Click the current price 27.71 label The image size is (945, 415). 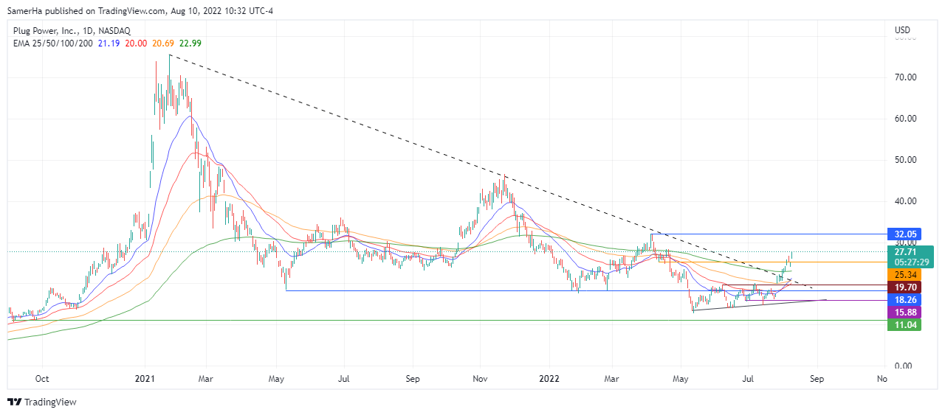904,251
